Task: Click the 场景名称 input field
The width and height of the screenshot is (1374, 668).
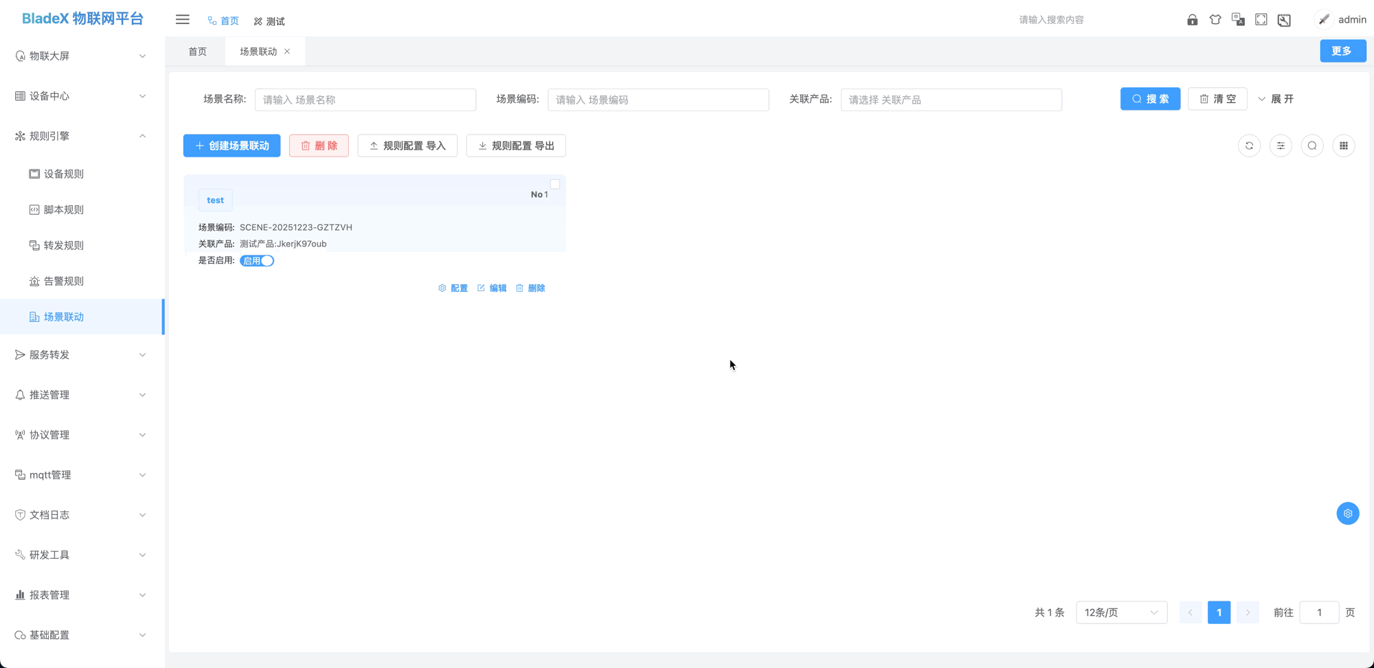Action: tap(365, 100)
